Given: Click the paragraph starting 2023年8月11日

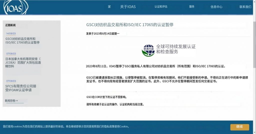Looking at the screenshot, I should [x=155, y=66].
